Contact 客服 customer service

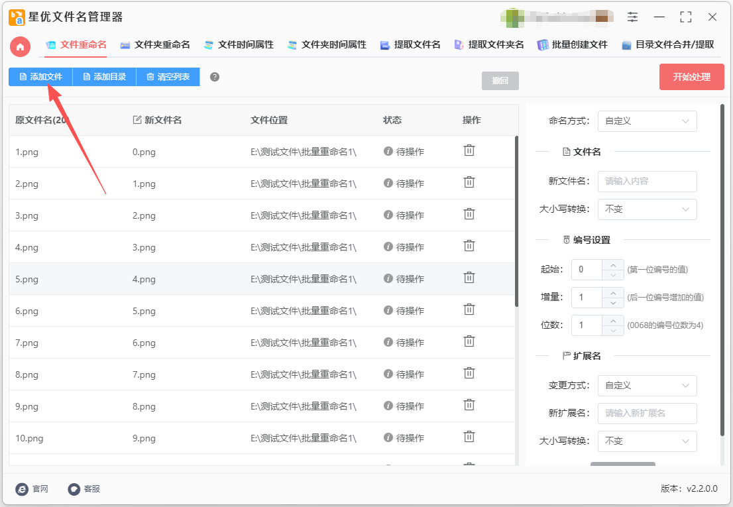click(84, 489)
